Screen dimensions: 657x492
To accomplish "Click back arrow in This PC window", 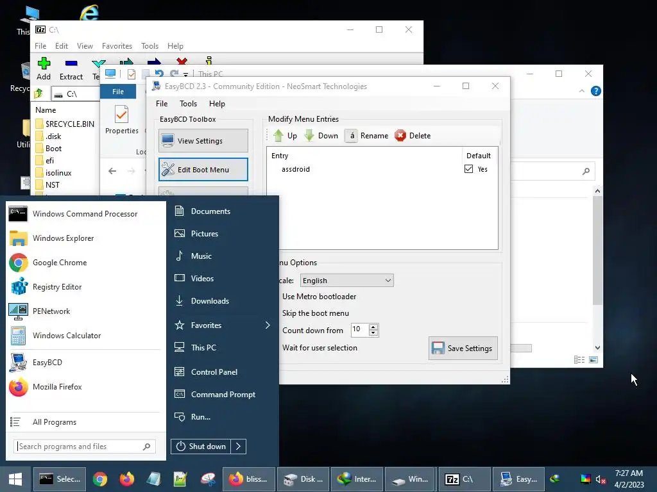I will coord(112,170).
